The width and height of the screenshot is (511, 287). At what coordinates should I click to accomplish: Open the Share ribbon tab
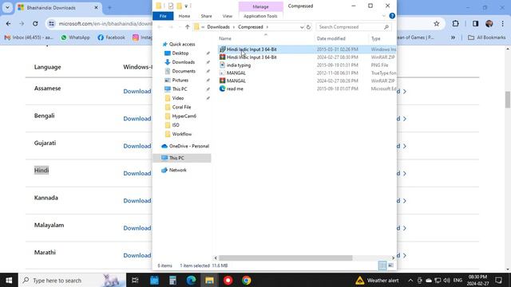(206, 16)
